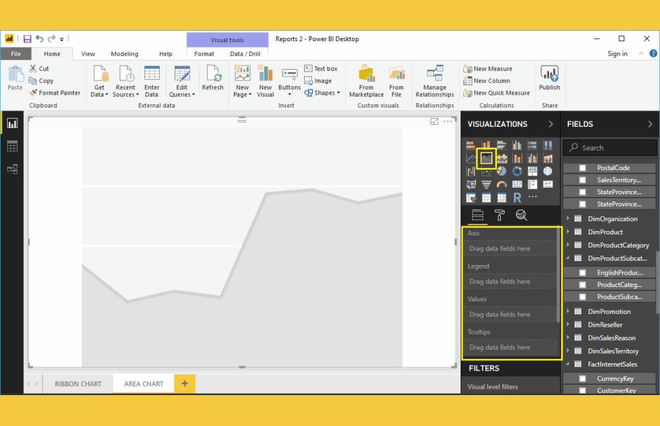The image size is (660, 426).
Task: Save the report with floppy icon
Action: (27, 39)
